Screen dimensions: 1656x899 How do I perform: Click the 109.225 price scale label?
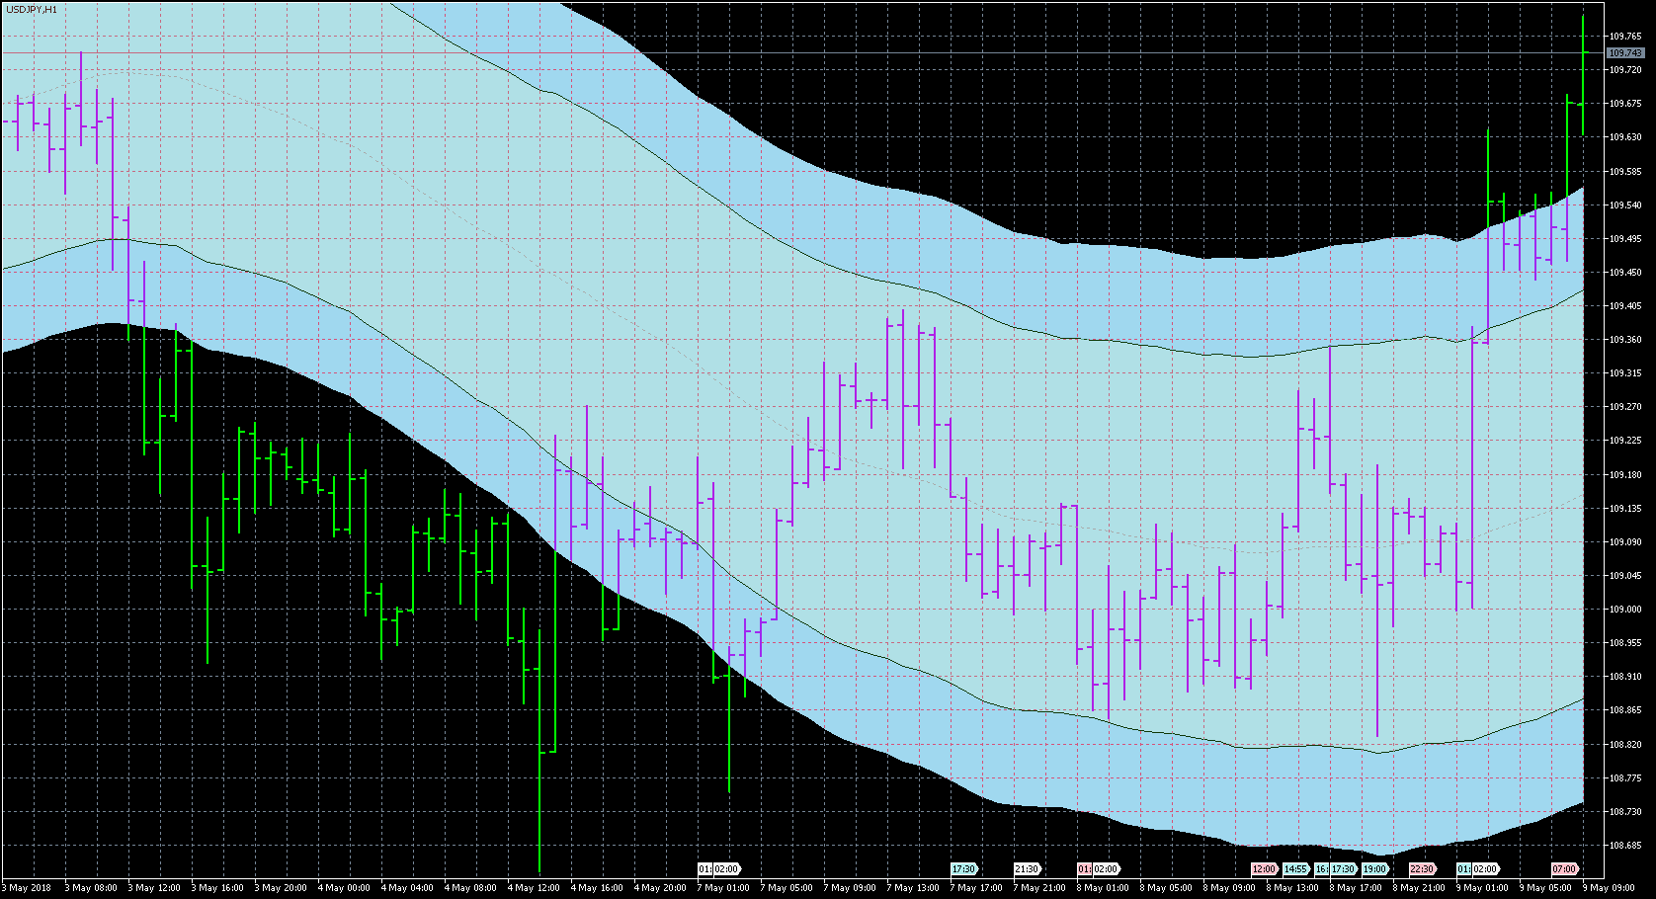coord(1625,440)
